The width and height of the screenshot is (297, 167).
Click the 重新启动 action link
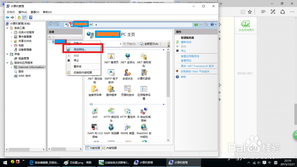coord(186,42)
